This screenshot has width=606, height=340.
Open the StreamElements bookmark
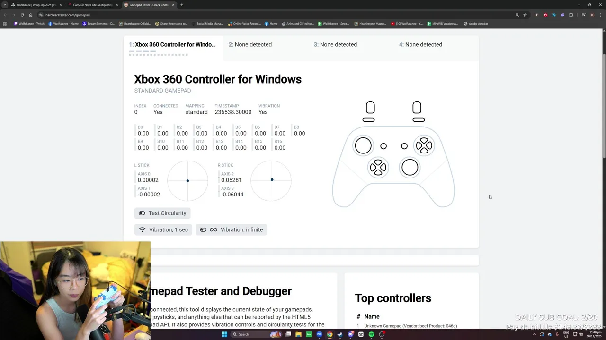tap(98, 24)
